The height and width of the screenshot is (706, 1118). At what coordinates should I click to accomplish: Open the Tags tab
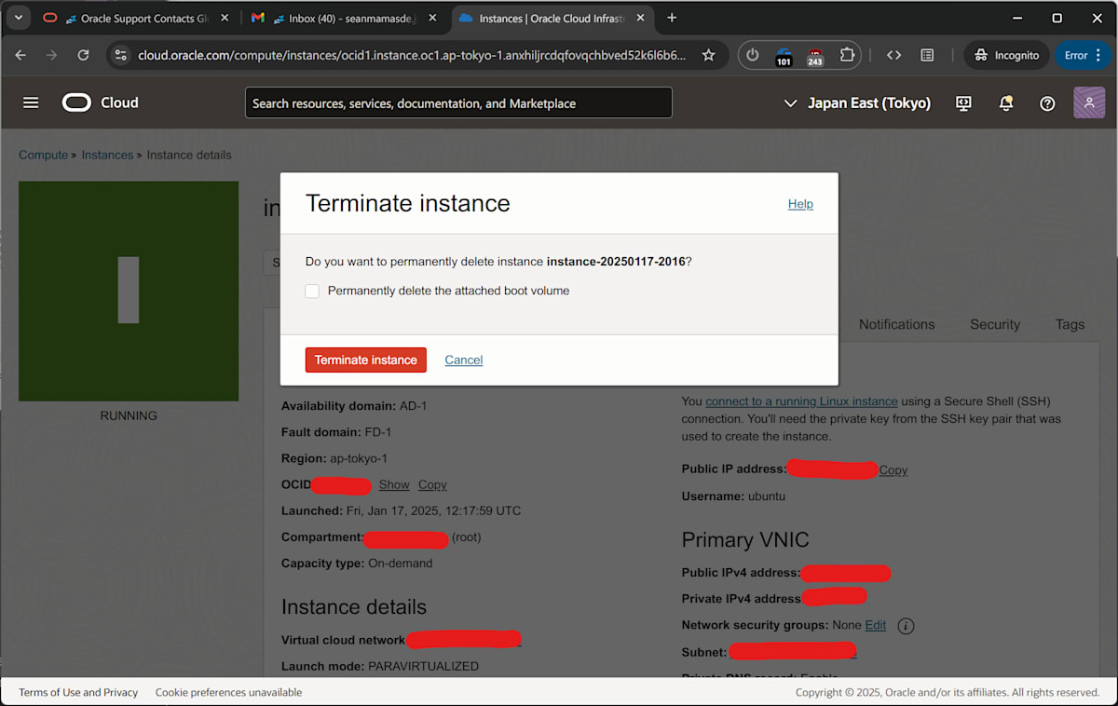1070,324
